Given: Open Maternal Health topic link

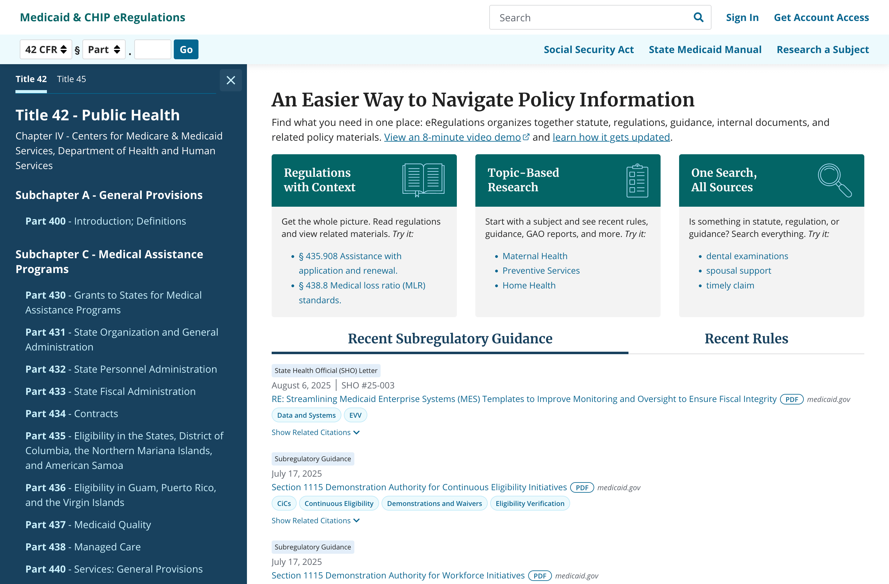Looking at the screenshot, I should tap(535, 256).
